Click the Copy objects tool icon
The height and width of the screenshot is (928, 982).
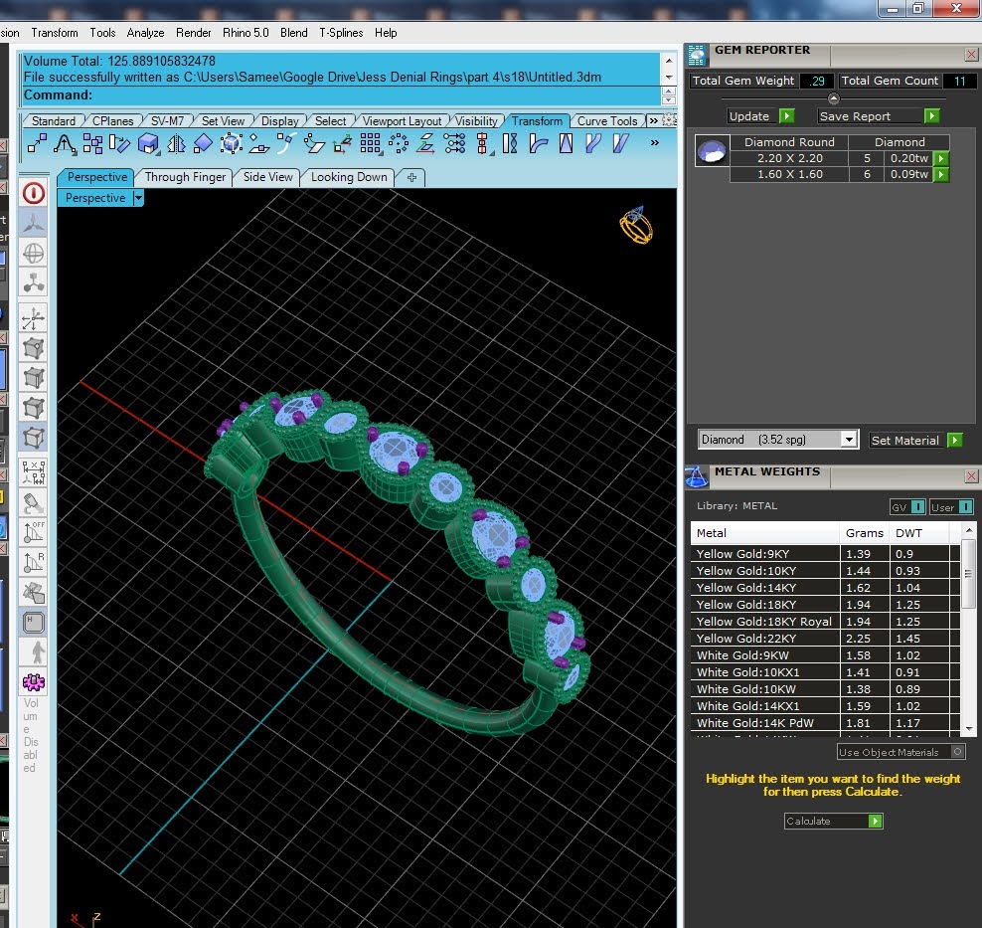click(x=92, y=144)
